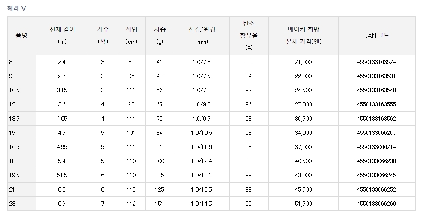Select the 4.05 total length cell

(x=62, y=119)
